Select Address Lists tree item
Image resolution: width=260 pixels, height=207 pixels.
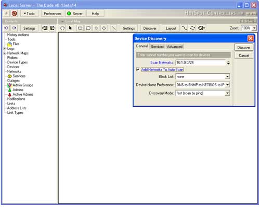point(17,108)
